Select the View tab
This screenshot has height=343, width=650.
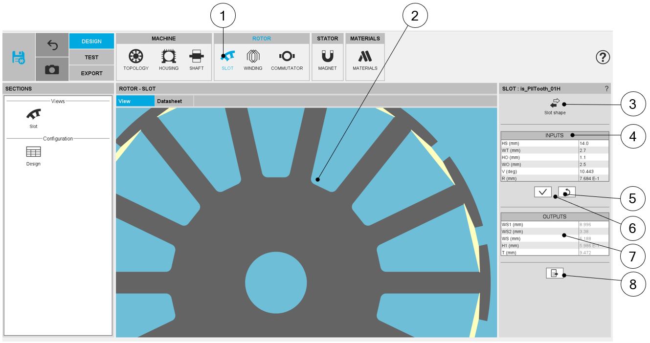(x=135, y=101)
